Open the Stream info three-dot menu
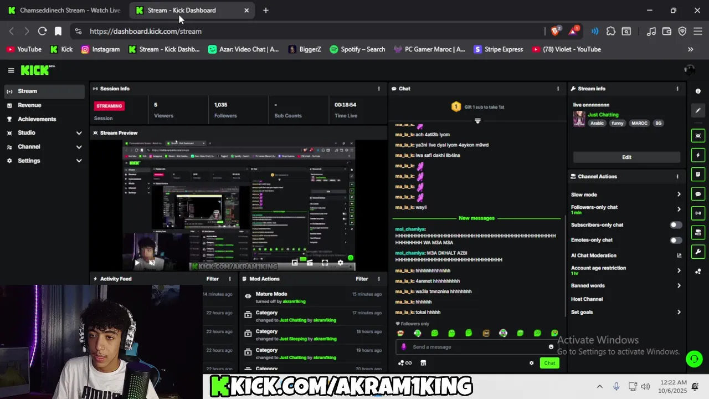 [677, 89]
